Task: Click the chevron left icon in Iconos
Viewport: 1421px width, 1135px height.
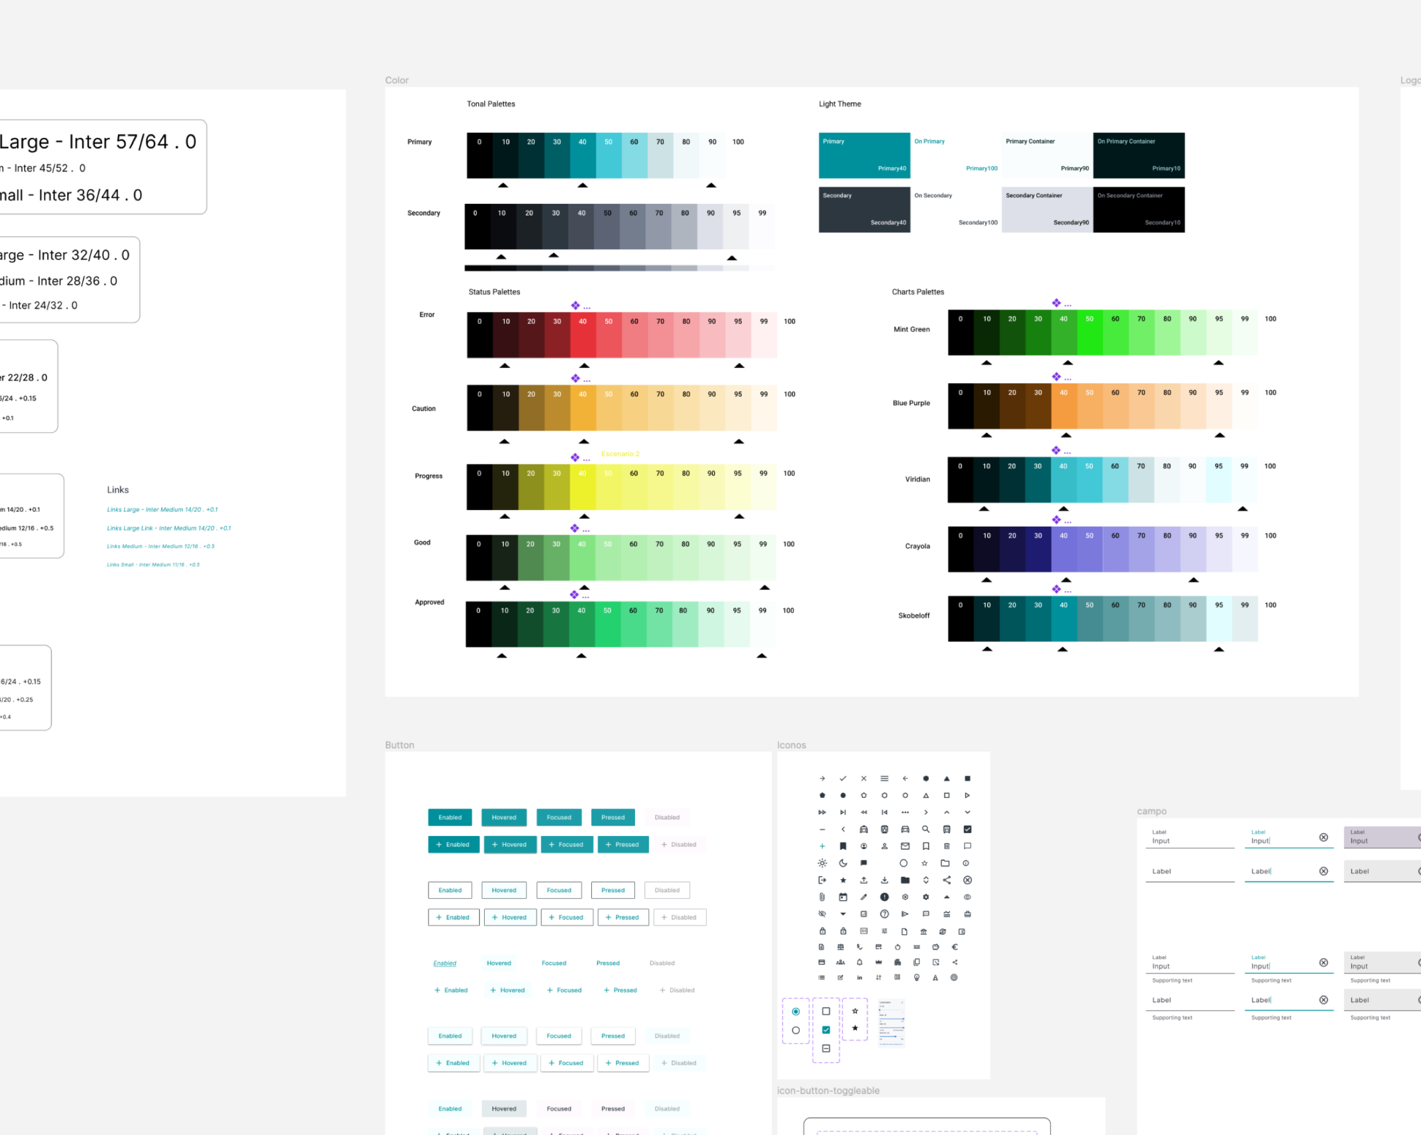Action: [x=844, y=829]
